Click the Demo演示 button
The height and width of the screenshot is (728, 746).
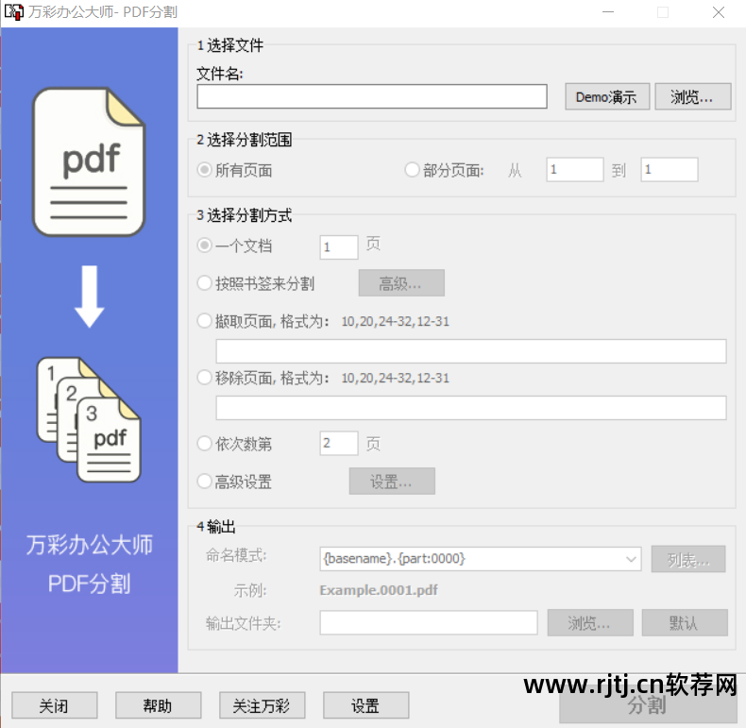(x=607, y=96)
